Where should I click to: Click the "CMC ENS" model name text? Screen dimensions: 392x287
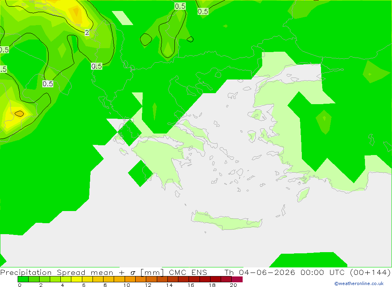pos(188,272)
